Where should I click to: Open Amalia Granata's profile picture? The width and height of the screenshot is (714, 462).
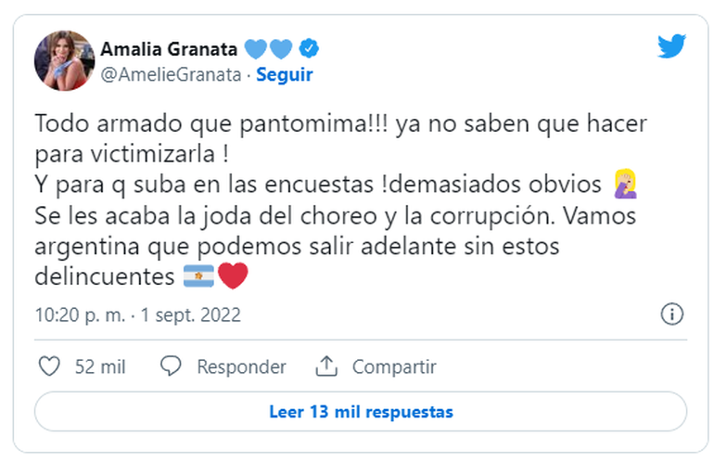64,60
